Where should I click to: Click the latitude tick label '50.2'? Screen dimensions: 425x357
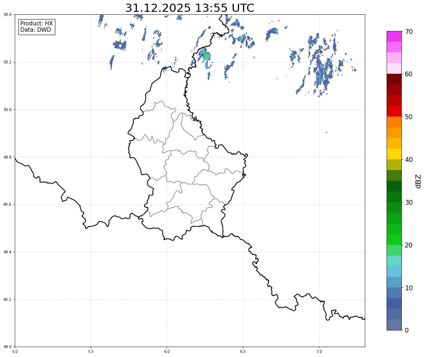tap(7, 62)
